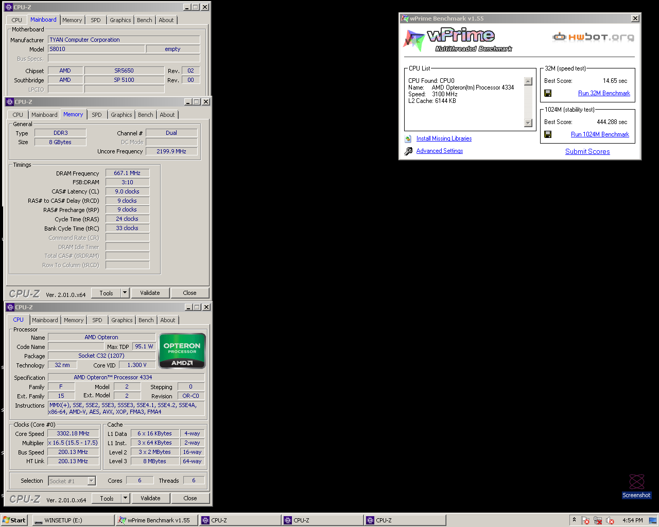Click Run 1024M Benchmark link
Image resolution: width=659 pixels, height=527 pixels.
click(600, 134)
